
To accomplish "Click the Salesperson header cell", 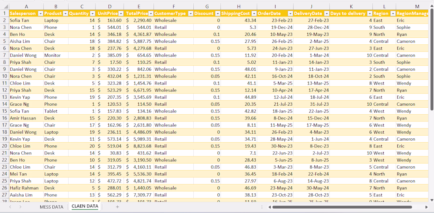I will pyautogui.click(x=26, y=13).
